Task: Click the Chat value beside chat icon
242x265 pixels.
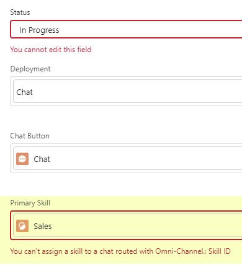Action: click(x=42, y=159)
